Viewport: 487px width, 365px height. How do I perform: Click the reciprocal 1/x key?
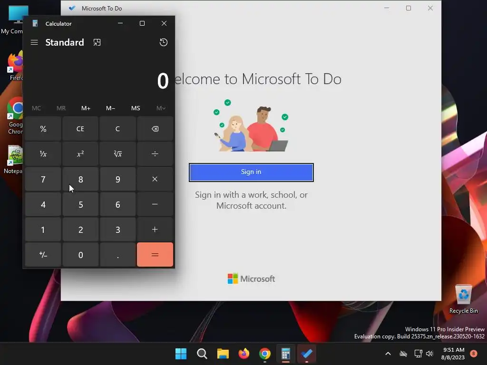pos(43,154)
